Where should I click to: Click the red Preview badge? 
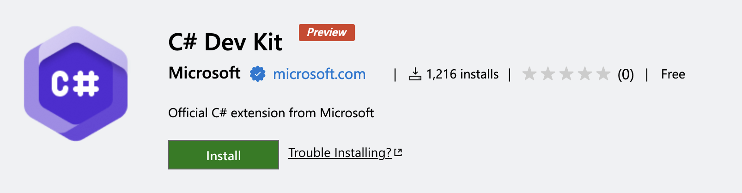point(327,32)
